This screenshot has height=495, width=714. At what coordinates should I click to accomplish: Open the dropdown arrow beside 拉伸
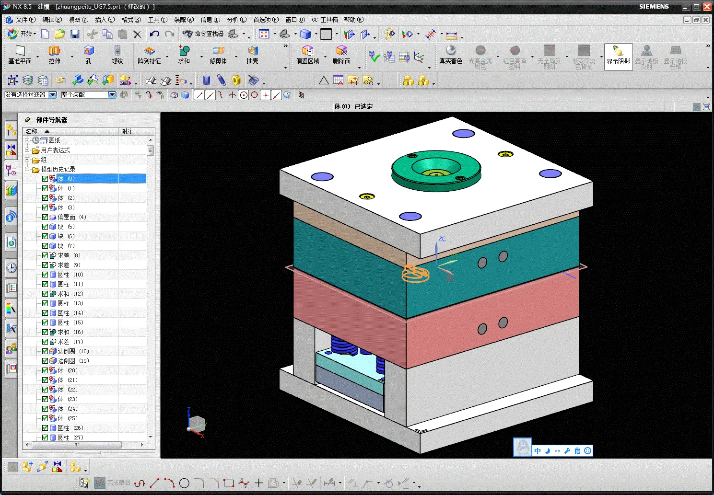[72, 57]
